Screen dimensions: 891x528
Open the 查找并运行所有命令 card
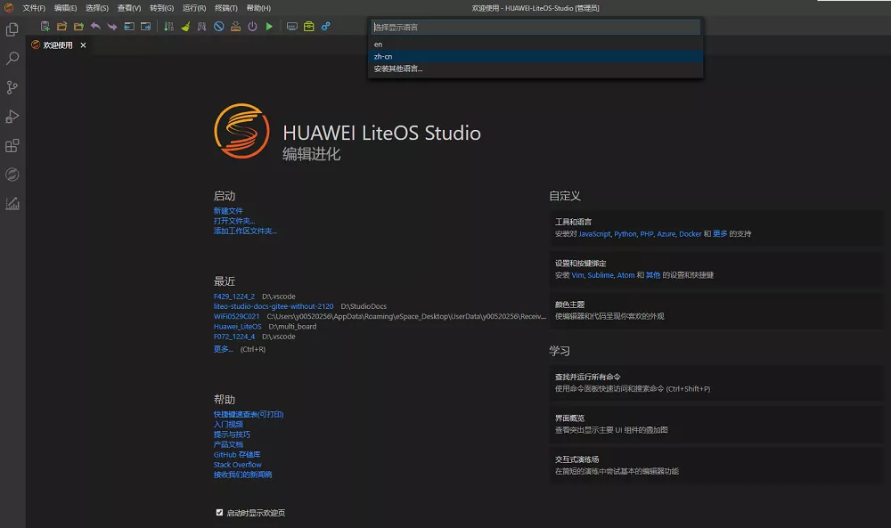716,383
